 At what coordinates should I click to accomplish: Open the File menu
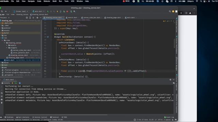point(12,1)
